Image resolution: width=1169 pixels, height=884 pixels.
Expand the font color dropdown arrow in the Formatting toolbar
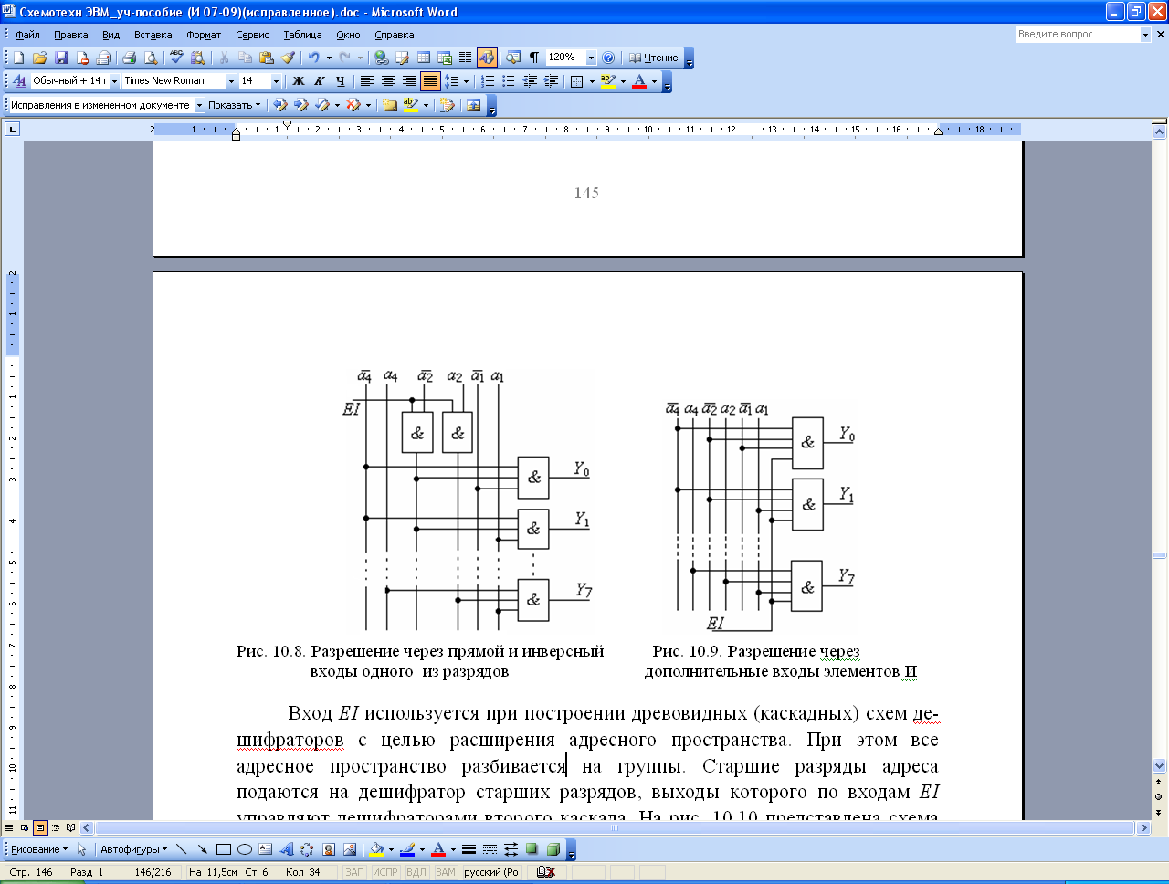coord(654,81)
